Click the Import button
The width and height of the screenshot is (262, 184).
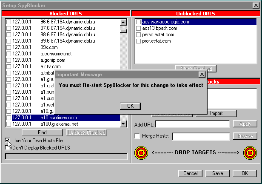click(x=216, y=113)
